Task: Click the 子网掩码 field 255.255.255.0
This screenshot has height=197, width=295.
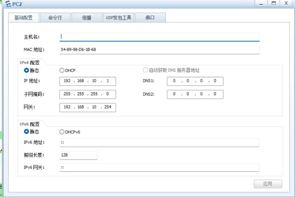Action: pyautogui.click(x=88, y=94)
